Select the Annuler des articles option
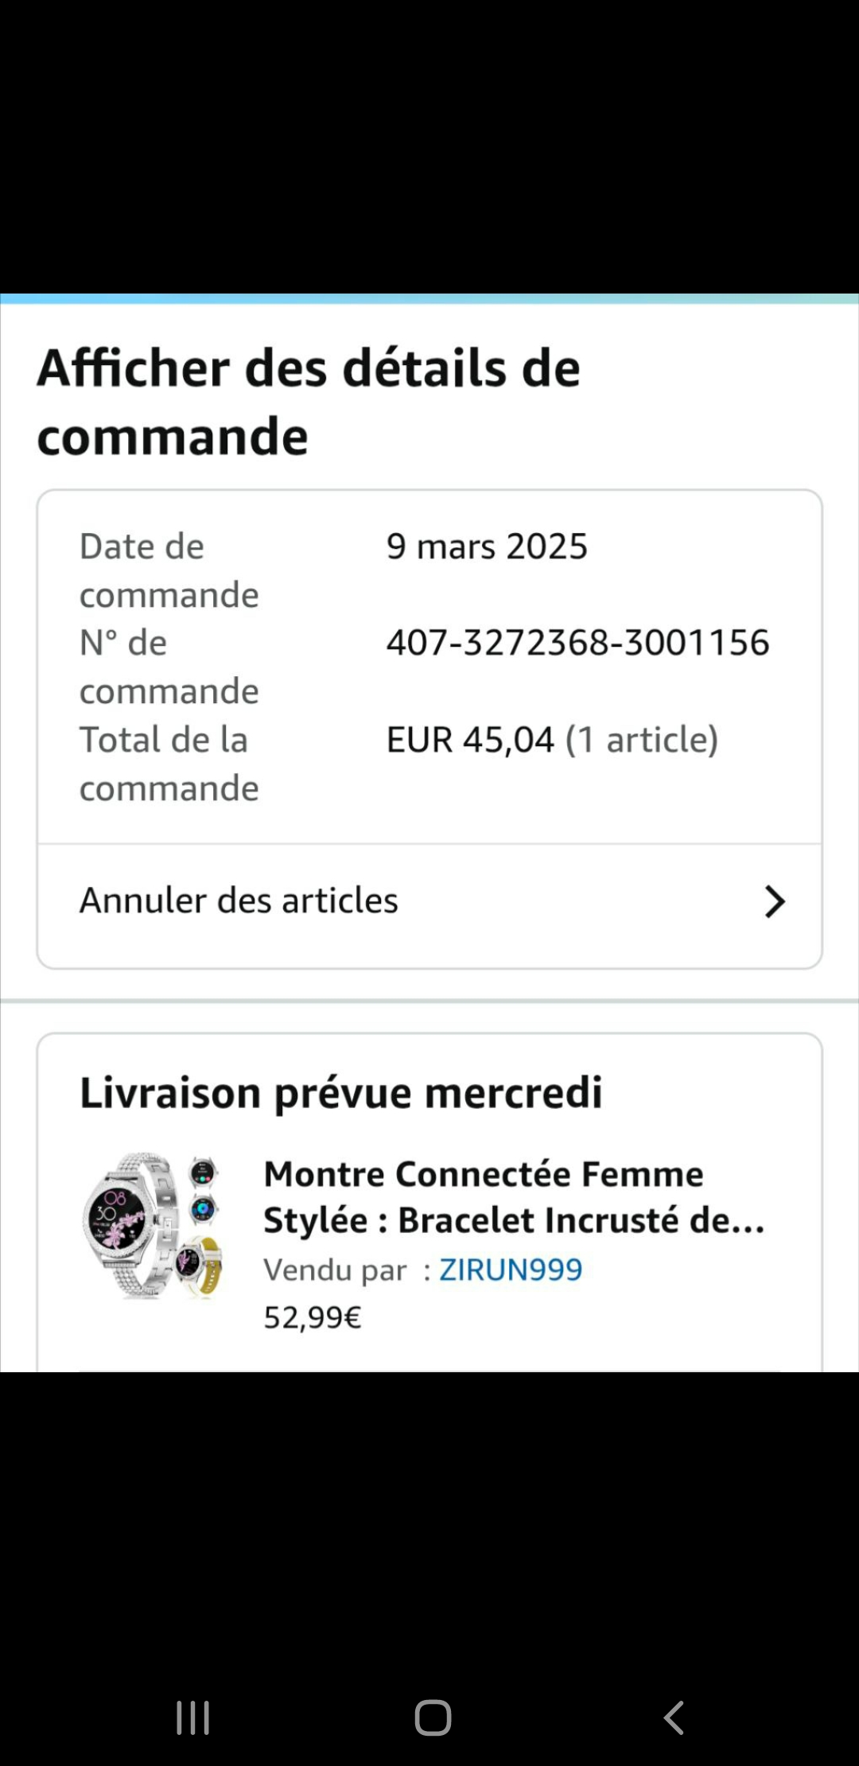The width and height of the screenshot is (859, 1766). point(239,901)
